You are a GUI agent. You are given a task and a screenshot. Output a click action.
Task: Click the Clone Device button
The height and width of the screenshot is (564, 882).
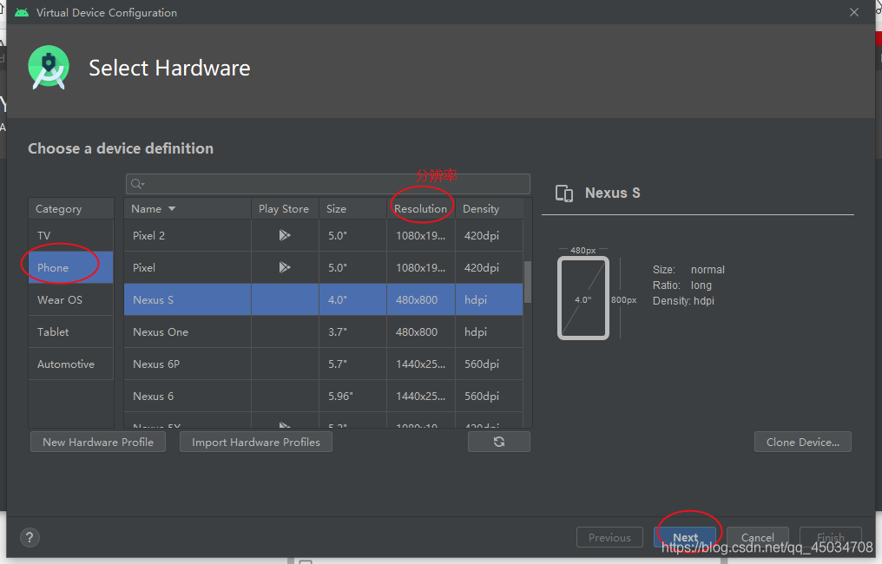click(802, 442)
